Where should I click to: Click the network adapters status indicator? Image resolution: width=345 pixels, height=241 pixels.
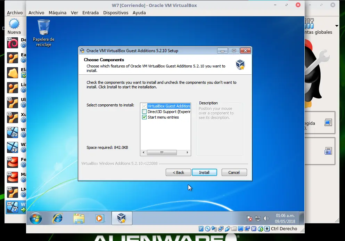coord(221,229)
